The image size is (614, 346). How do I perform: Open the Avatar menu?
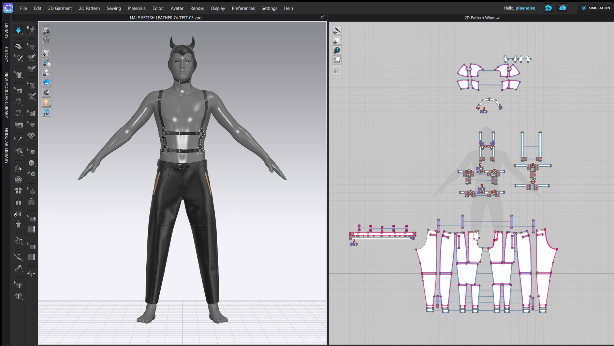tap(177, 8)
